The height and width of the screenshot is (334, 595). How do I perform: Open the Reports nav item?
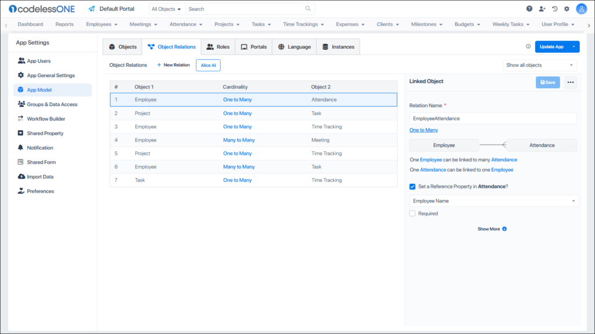click(x=64, y=24)
